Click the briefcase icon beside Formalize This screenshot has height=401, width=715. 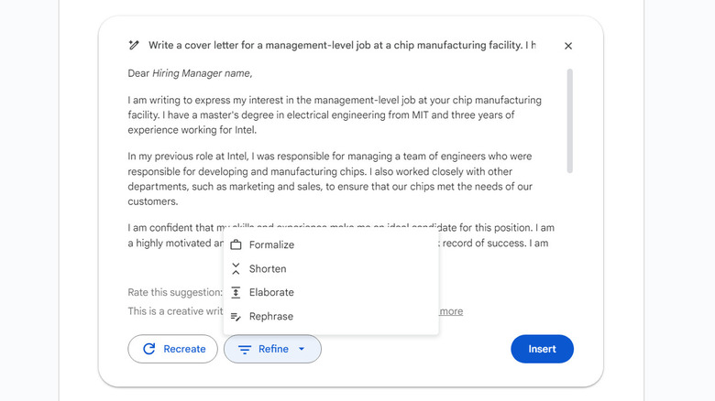(236, 245)
